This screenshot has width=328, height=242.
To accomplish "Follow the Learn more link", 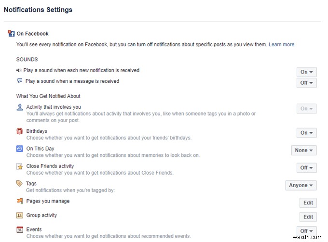I will coord(282,44).
